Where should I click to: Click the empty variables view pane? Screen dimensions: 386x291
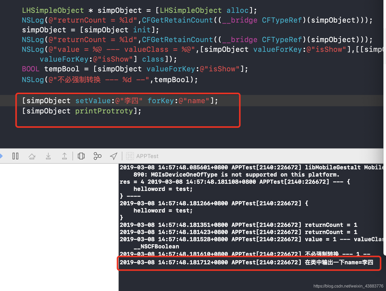[x=59, y=227]
